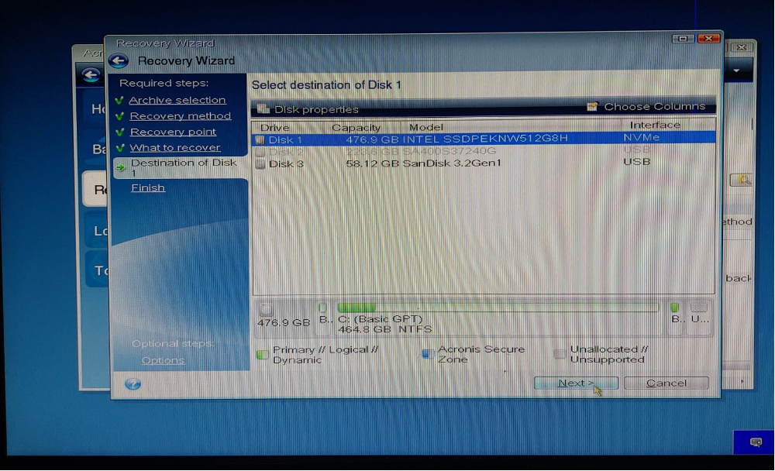
Task: Open Options under Optional steps
Action: (163, 360)
